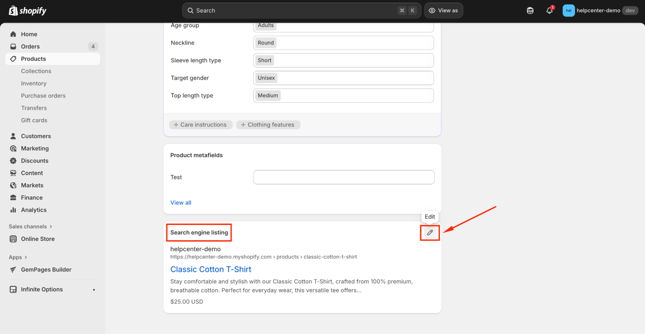
Task: Click the Online Store icon
Action: pos(13,239)
